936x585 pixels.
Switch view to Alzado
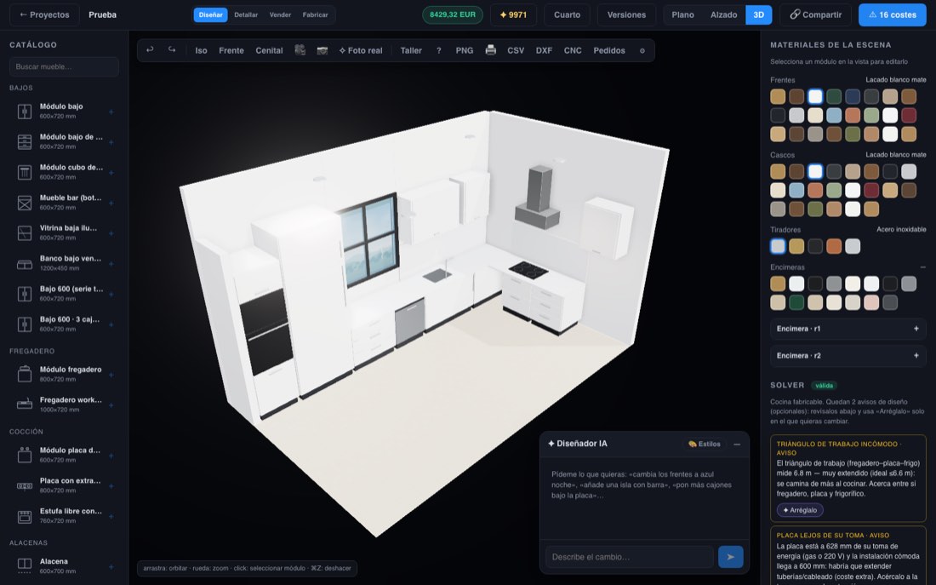(723, 15)
